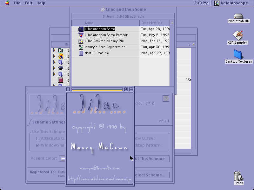Expand the row with the play-arrow folder icon

click(54, 50)
